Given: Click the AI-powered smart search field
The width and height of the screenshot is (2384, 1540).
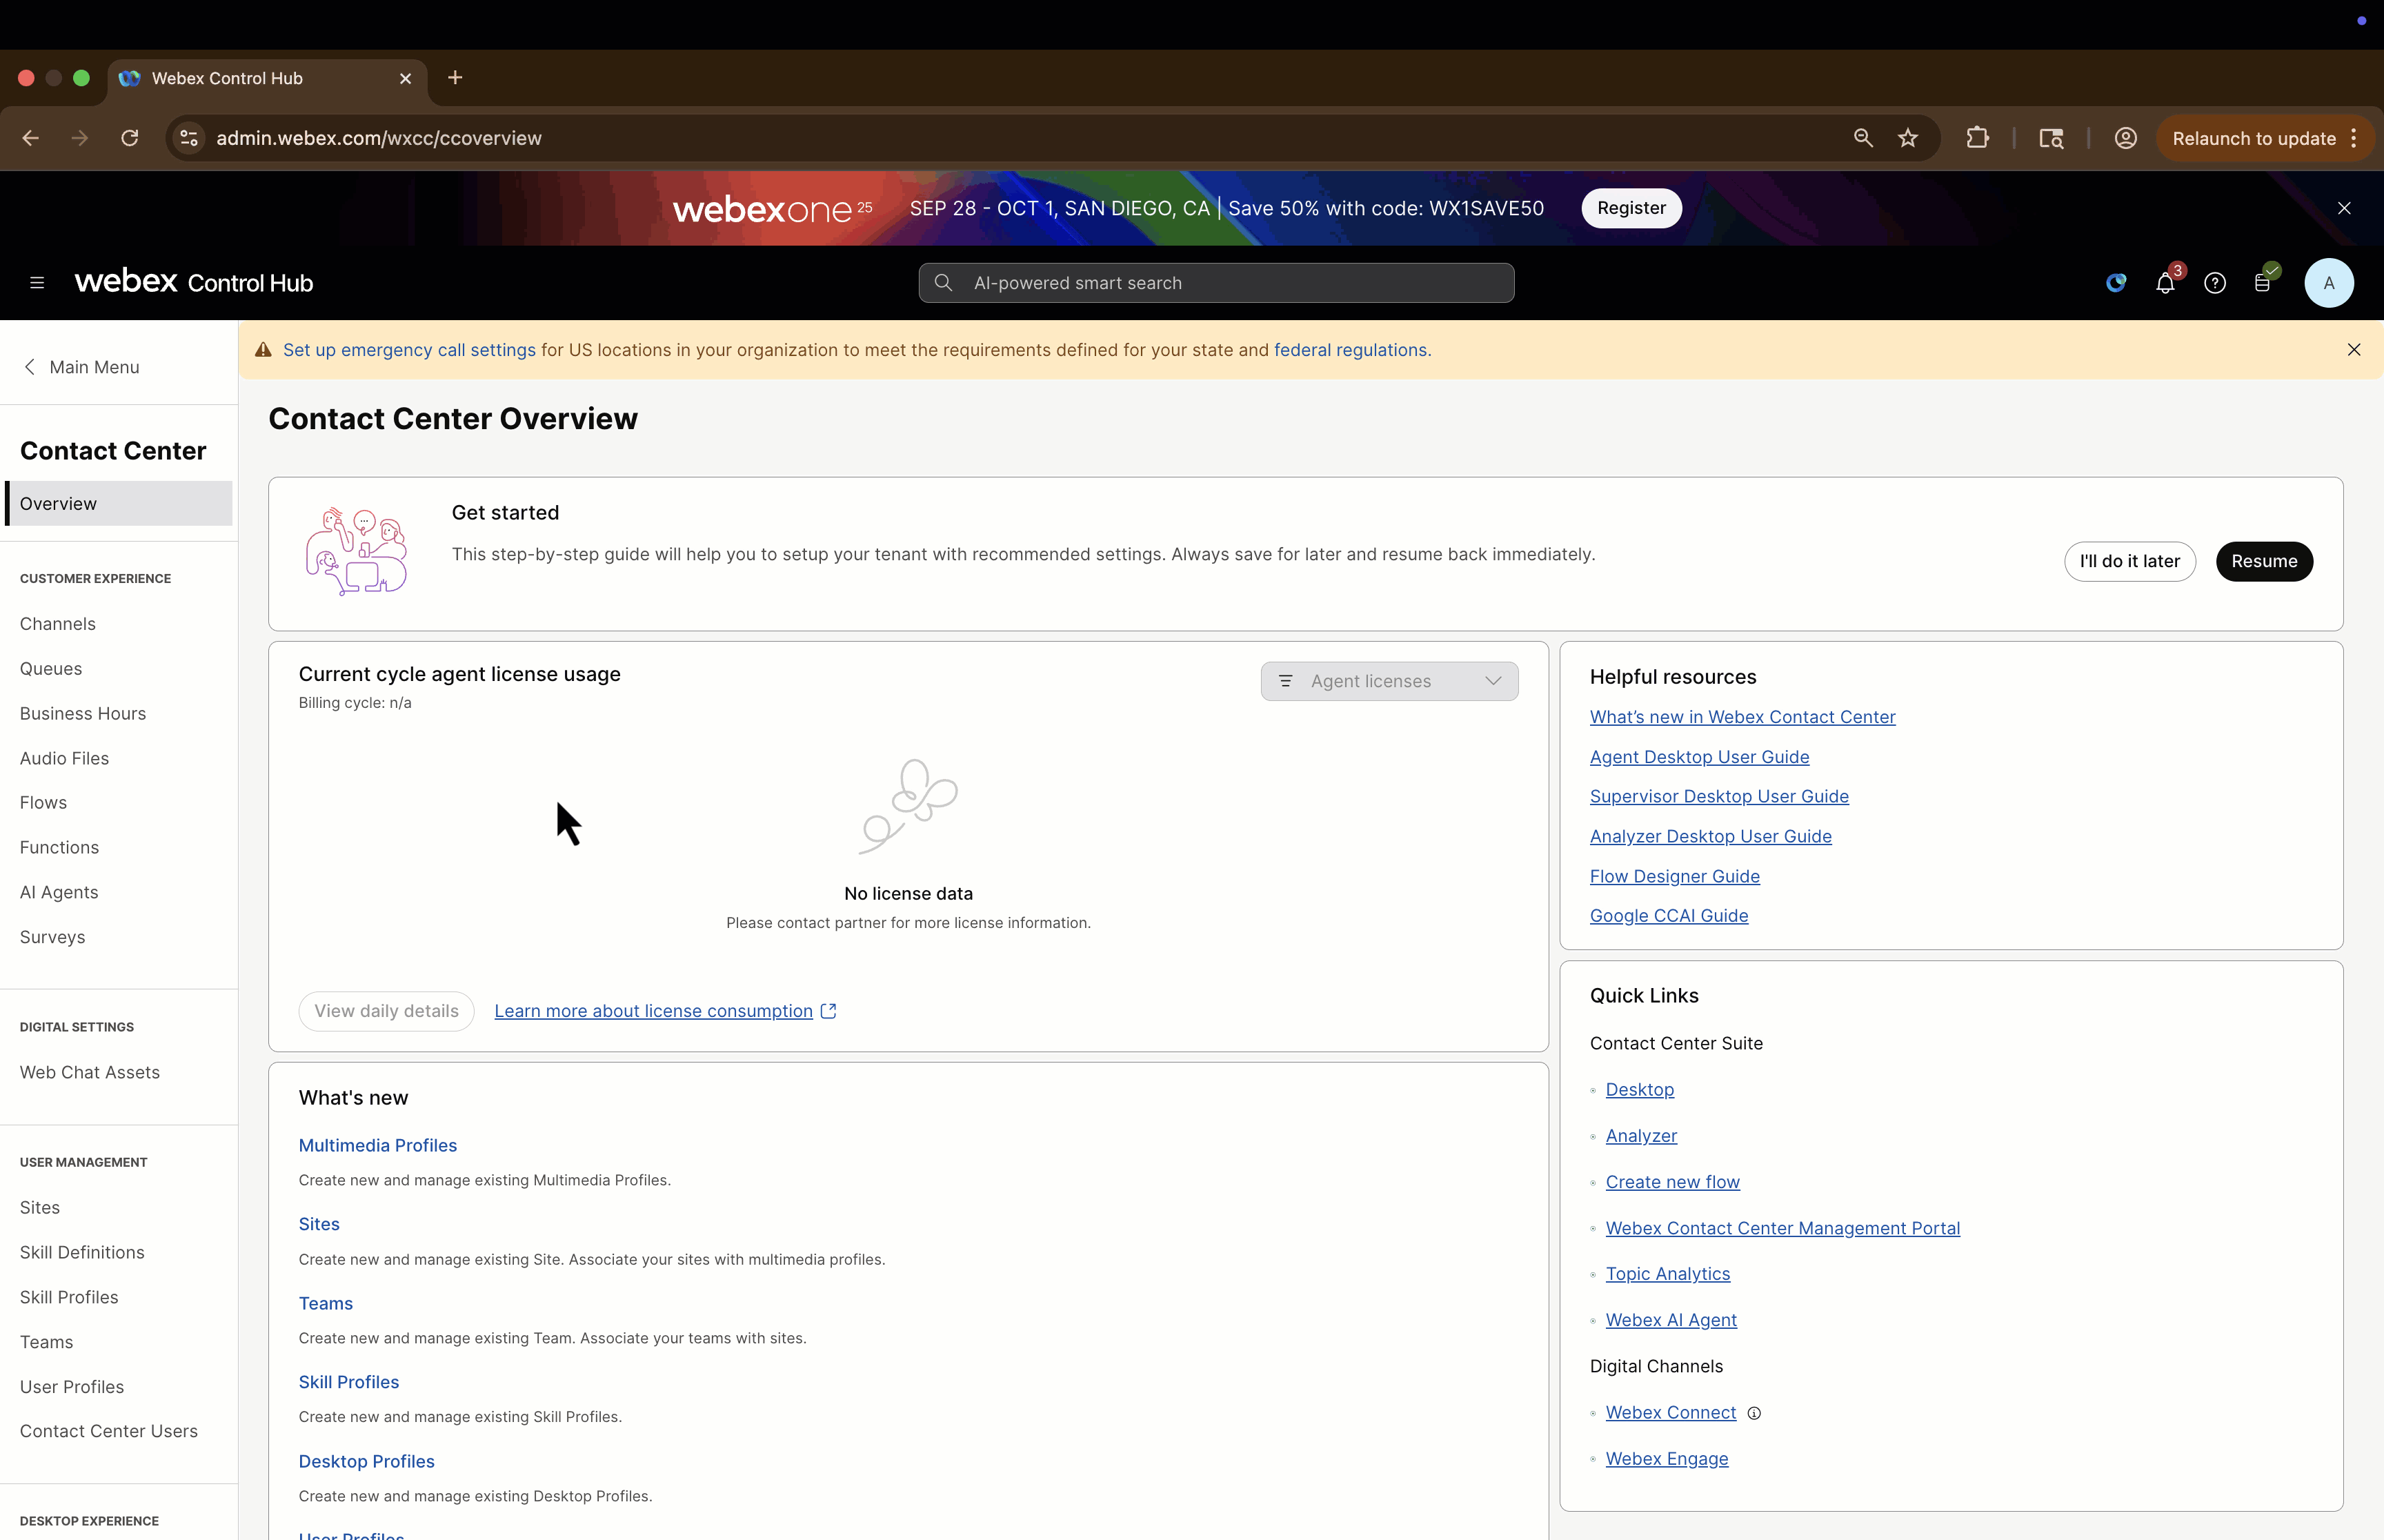Looking at the screenshot, I should coord(1215,284).
